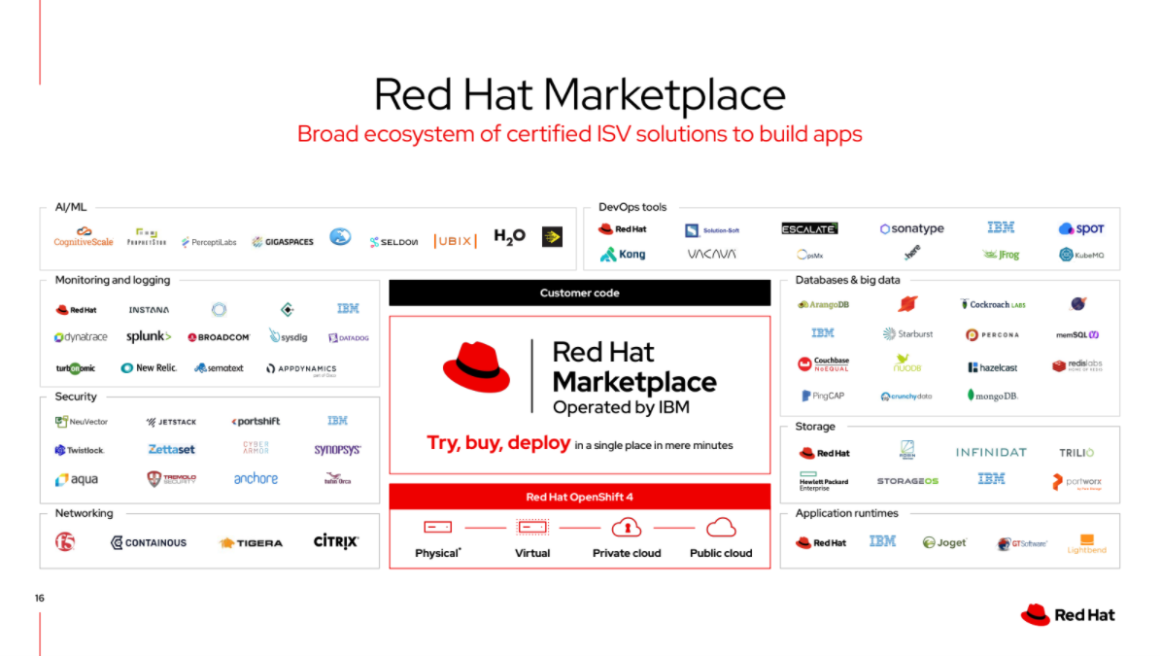Select the Cockroach Labs logo
The image size is (1161, 656).
click(993, 304)
